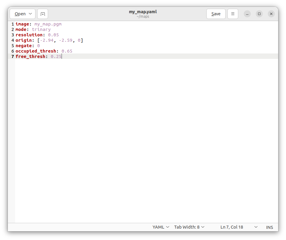The width and height of the screenshot is (286, 240).
Task: Click the negate key on line 5
Action: 23,46
